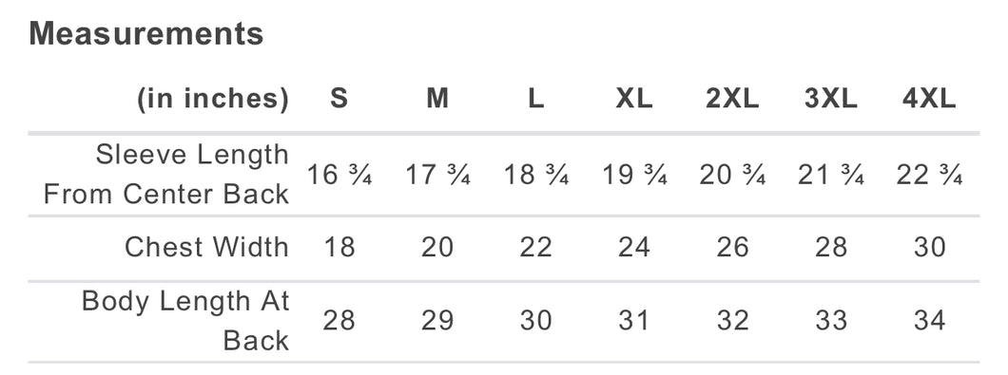The height and width of the screenshot is (375, 1008).
Task: Click the (in inches) unit label
Action: (213, 100)
